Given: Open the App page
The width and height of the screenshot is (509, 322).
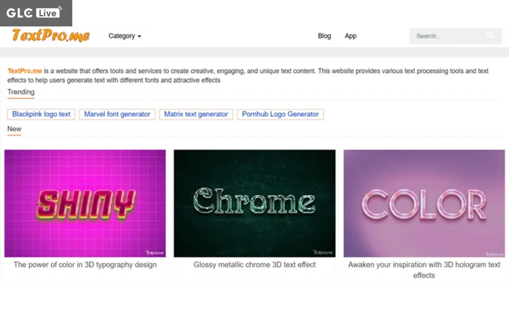Looking at the screenshot, I should tap(351, 36).
